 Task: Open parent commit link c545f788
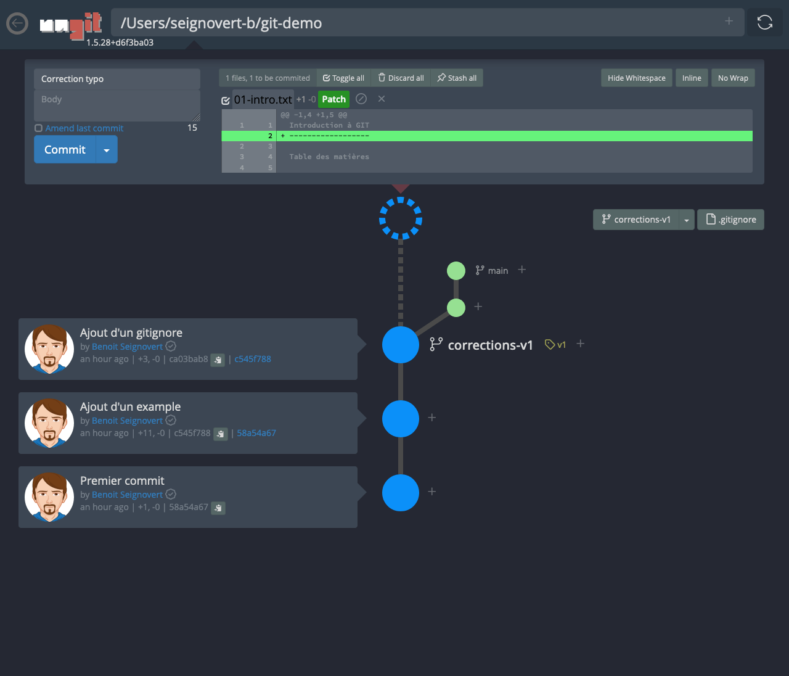(x=253, y=359)
